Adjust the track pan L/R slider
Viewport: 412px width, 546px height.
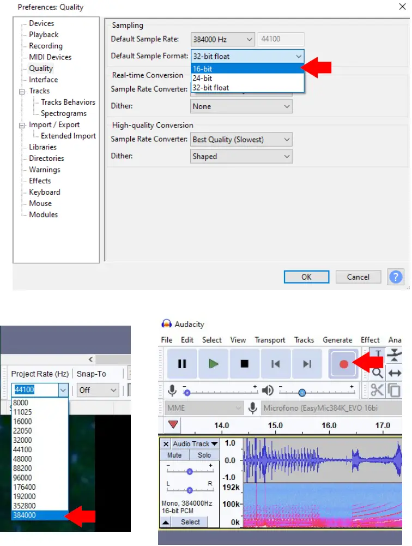point(190,490)
